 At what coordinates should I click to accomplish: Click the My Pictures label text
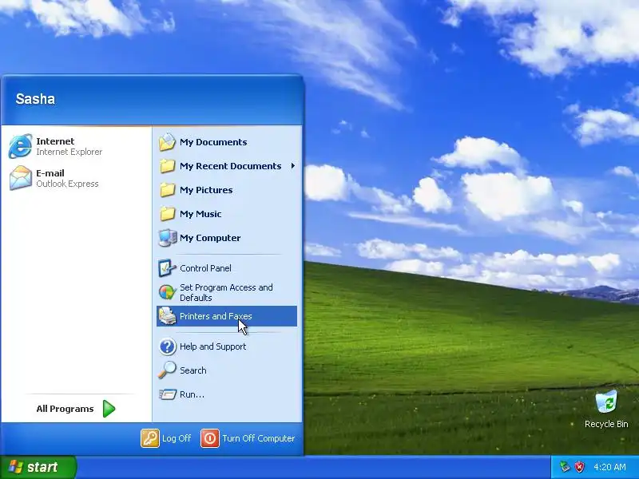tap(206, 190)
